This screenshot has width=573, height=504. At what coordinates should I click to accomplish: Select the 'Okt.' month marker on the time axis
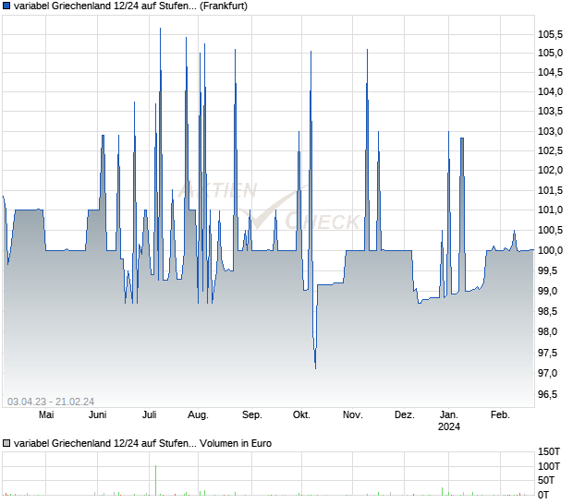tap(302, 414)
